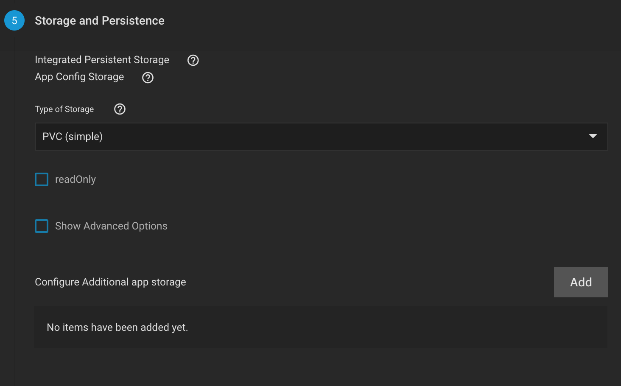Add an additional app storage item

coord(581,282)
